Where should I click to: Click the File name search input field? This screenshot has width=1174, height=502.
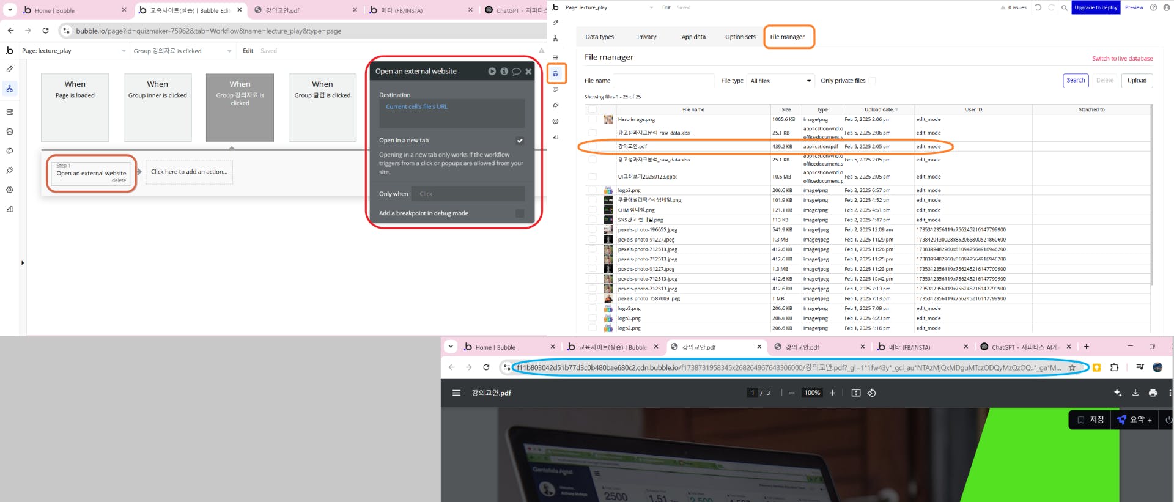(x=663, y=81)
